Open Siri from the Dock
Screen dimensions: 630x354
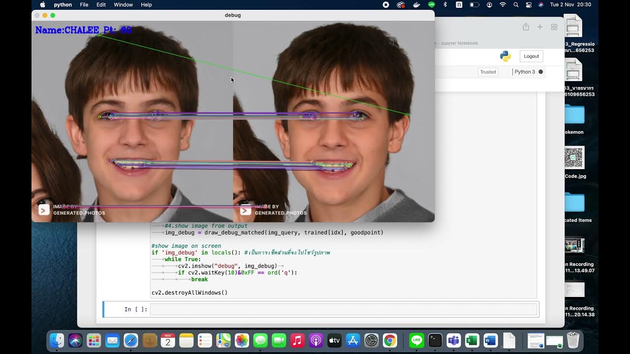[x=75, y=340]
